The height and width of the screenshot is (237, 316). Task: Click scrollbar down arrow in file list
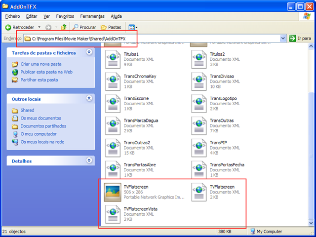click(x=311, y=223)
